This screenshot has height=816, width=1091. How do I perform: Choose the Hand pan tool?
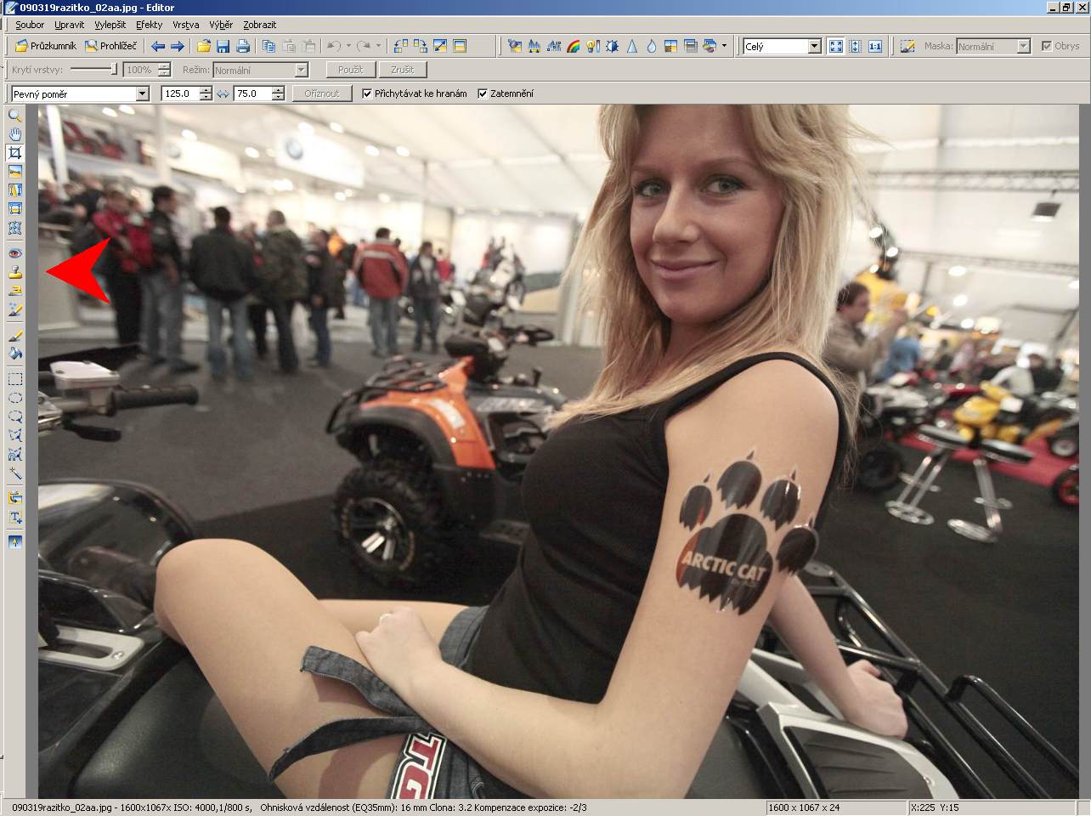(15, 134)
